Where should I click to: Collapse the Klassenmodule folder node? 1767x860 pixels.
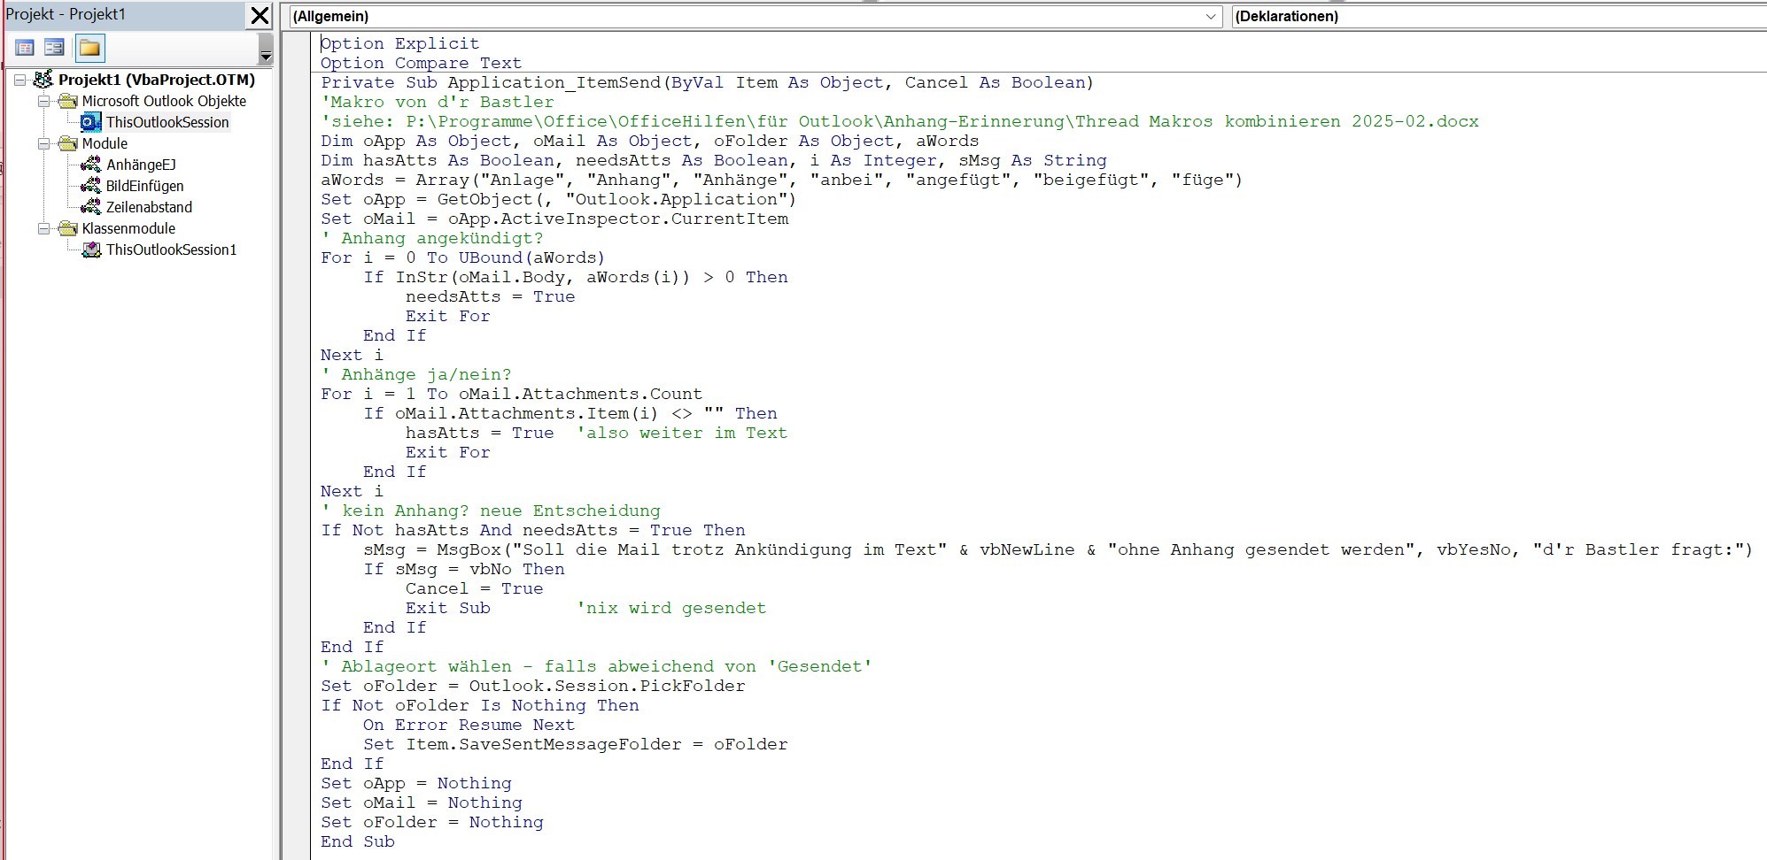coord(43,228)
